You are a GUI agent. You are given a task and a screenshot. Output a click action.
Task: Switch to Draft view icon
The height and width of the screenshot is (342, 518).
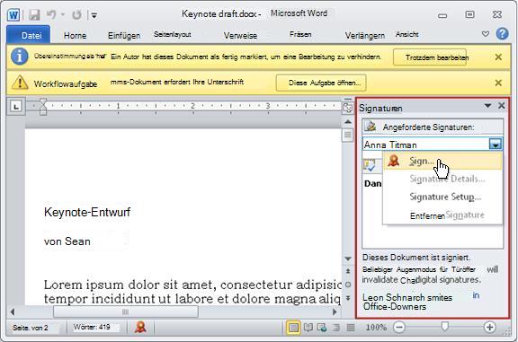tap(351, 328)
